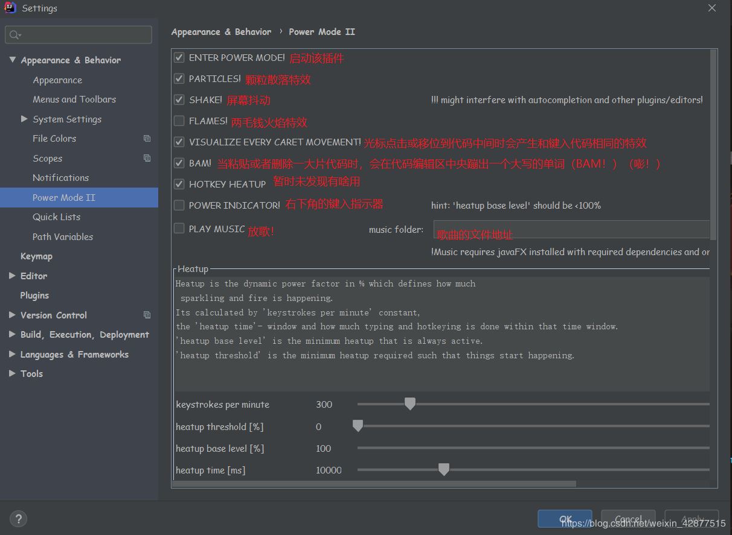Click the search magnifier icon
732x535 pixels.
(14, 35)
